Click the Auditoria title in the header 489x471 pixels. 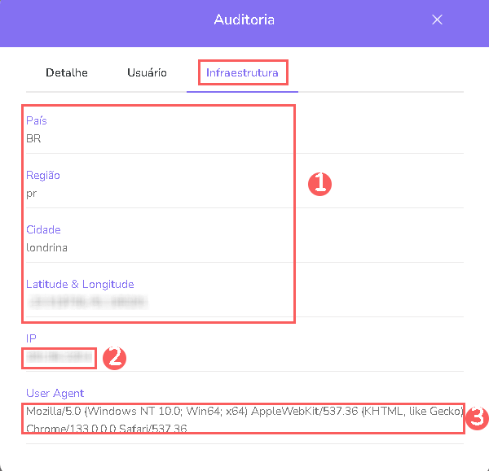[244, 20]
